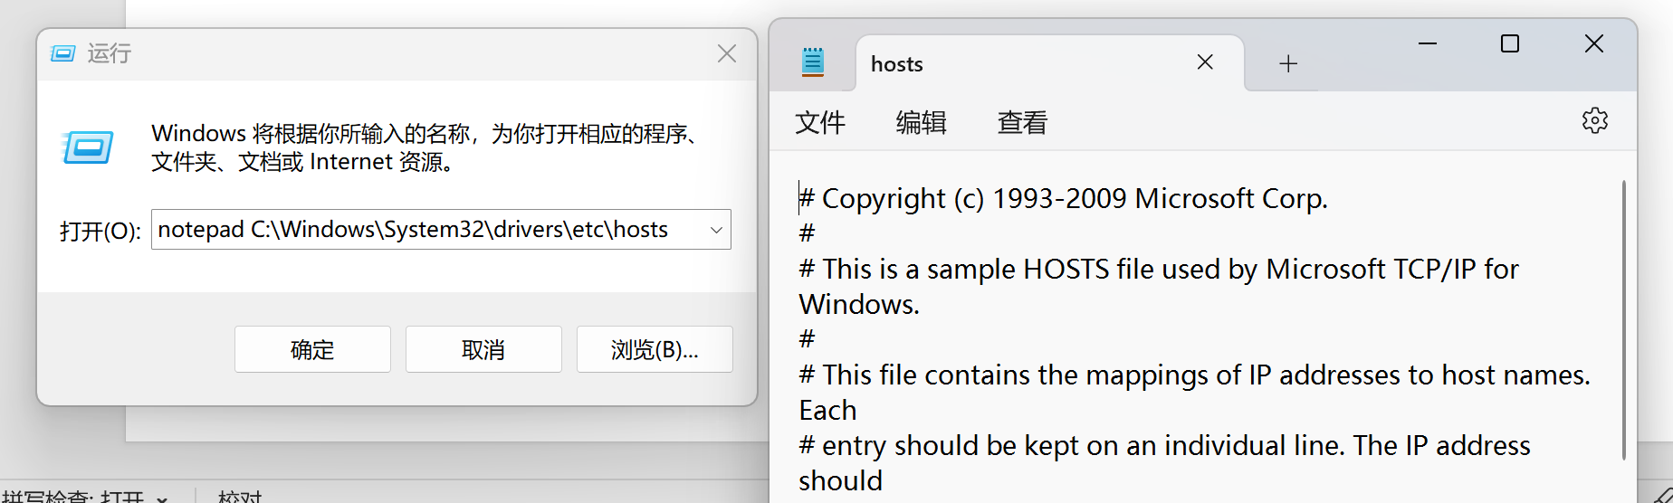Click the line mentioning mappings of IP addresses
This screenshot has width=1673, height=503.
pos(1195,392)
